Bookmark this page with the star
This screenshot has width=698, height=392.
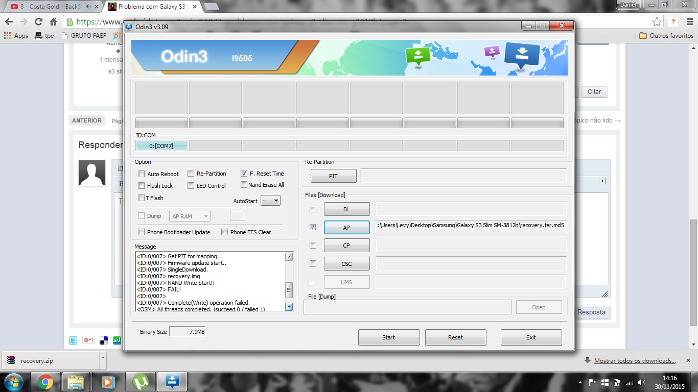(x=657, y=22)
